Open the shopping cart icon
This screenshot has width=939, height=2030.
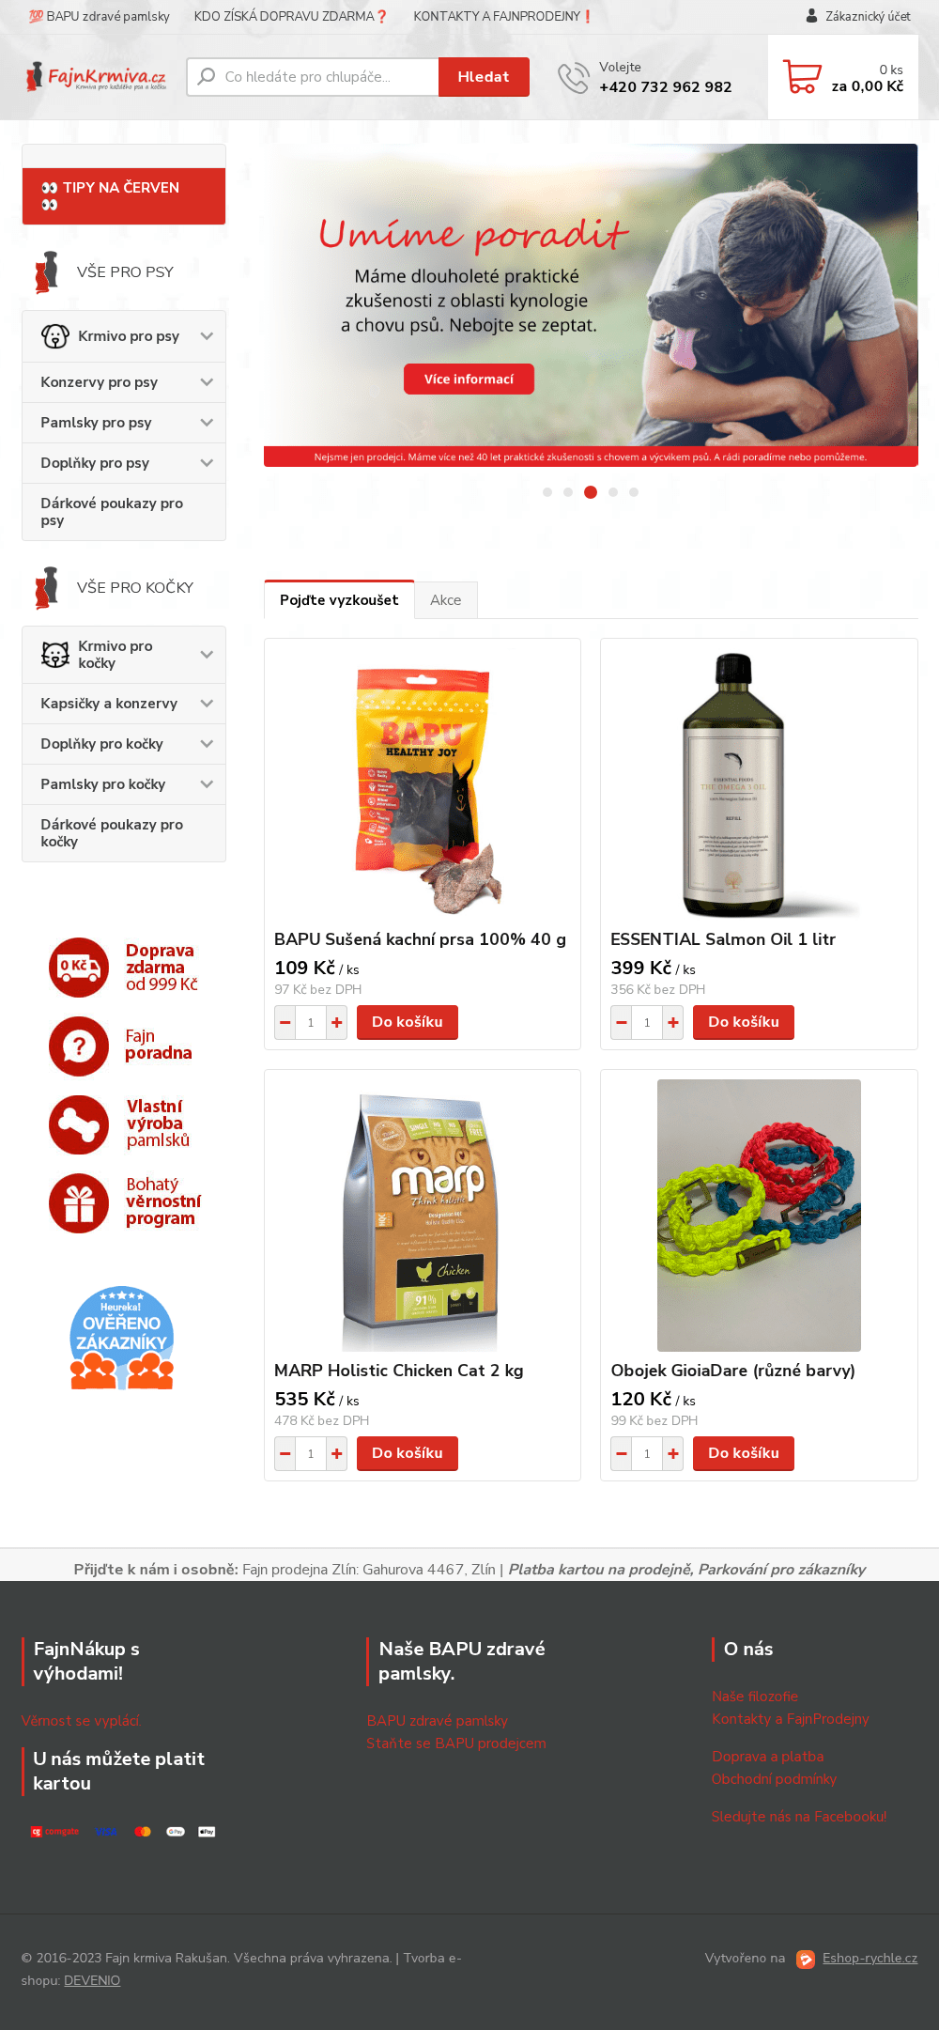coord(802,77)
